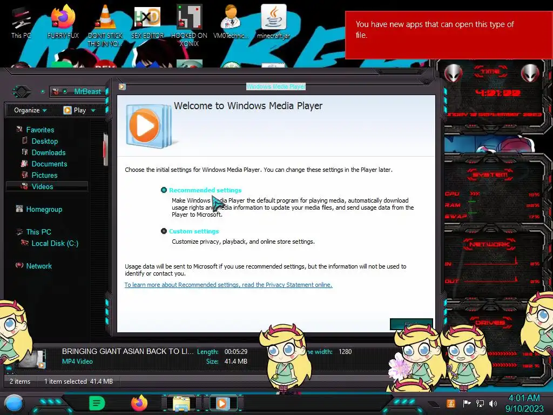553x415 pixels.
Task: Open the Play button dropdown arrow
Action: coord(93,110)
